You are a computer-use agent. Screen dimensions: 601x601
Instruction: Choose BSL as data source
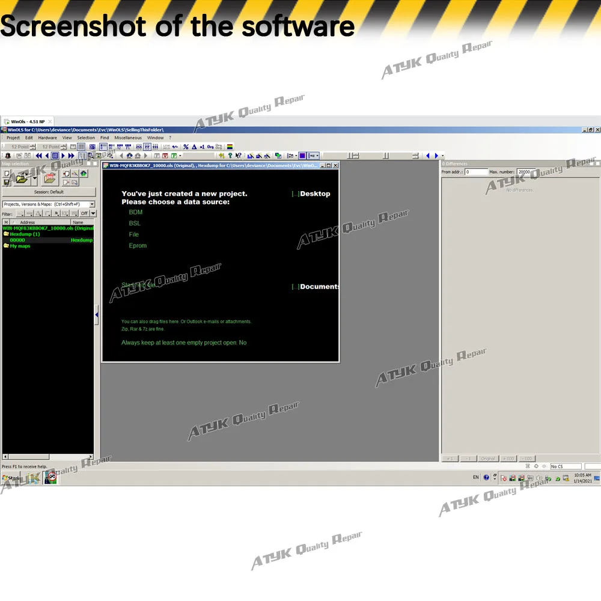point(135,223)
